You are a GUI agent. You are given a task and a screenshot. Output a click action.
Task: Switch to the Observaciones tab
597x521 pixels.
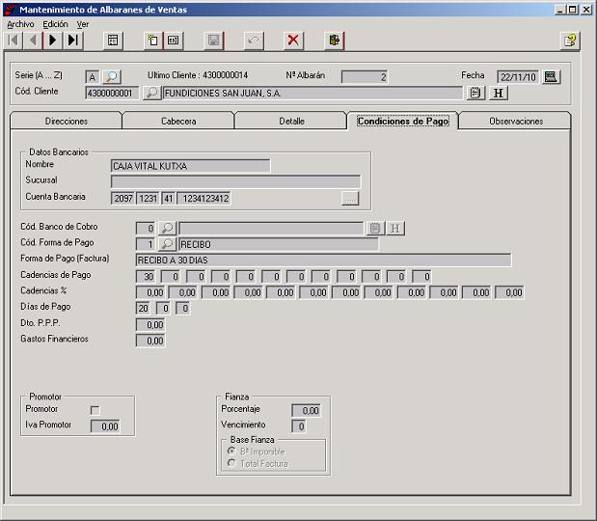click(x=516, y=122)
